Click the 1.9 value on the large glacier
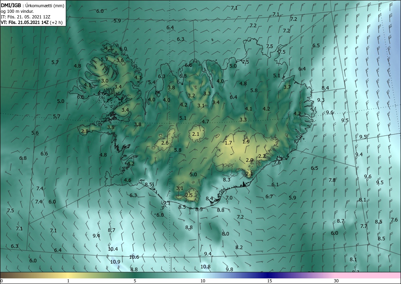This screenshot has height=284, width=401. coord(246,141)
